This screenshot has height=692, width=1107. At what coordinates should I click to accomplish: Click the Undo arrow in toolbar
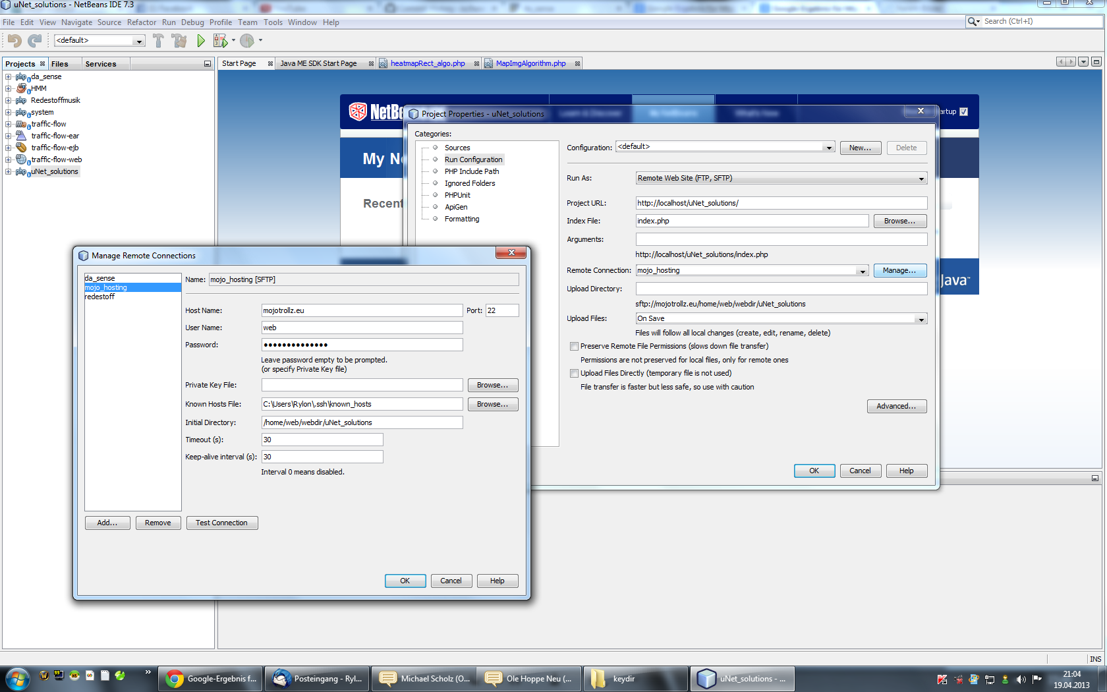click(x=14, y=41)
